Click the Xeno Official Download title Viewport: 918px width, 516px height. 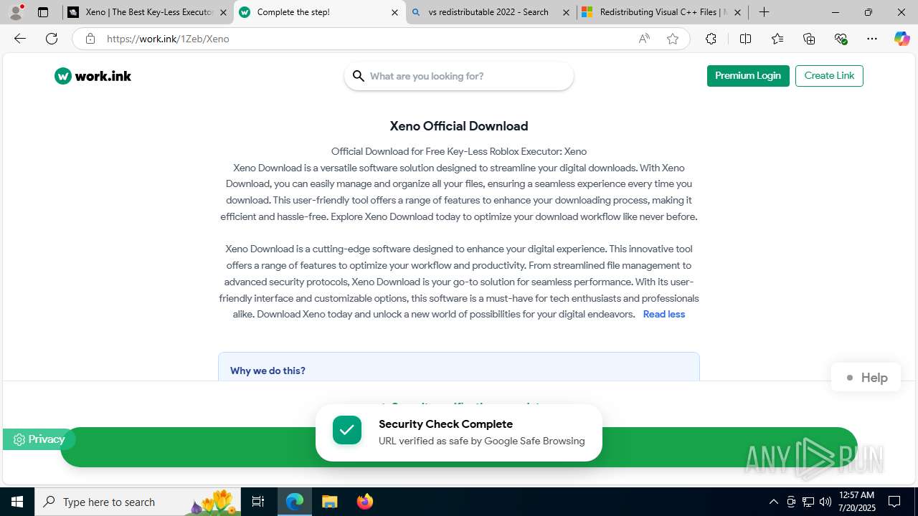[x=459, y=126]
